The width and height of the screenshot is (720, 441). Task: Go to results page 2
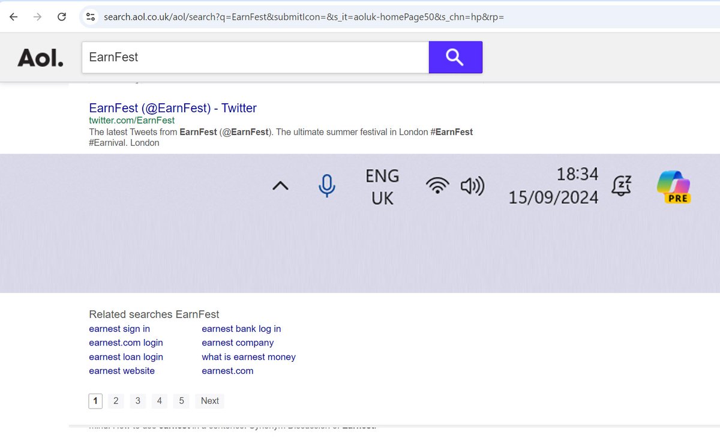tap(116, 401)
